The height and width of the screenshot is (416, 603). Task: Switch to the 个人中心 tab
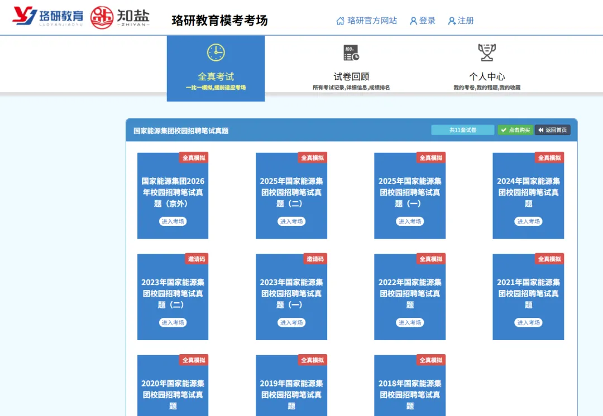tap(486, 67)
